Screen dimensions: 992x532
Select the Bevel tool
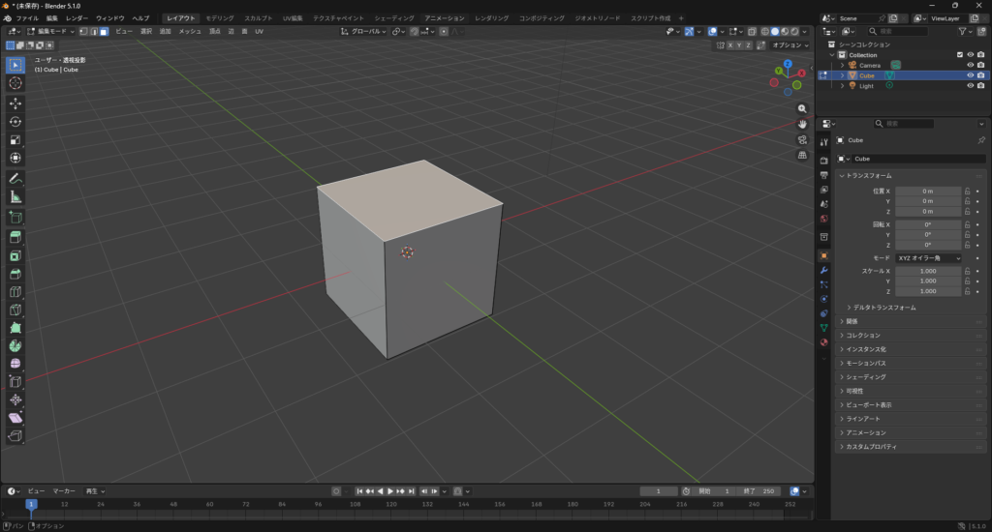[x=15, y=274]
